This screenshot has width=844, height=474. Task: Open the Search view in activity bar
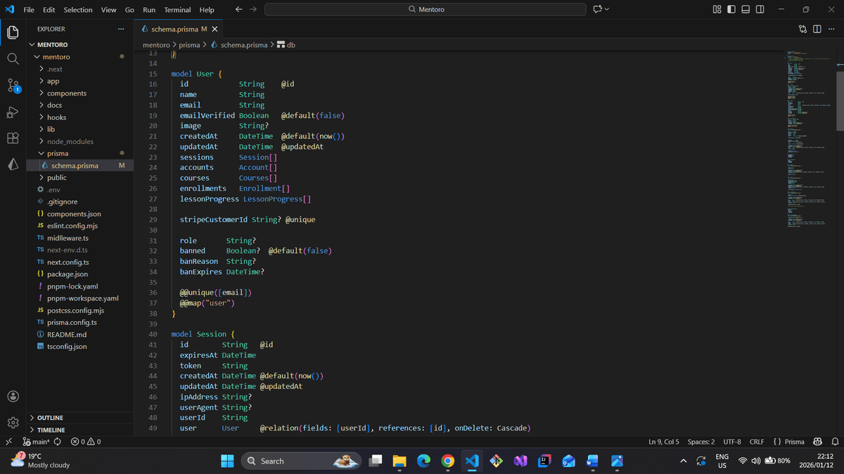(x=13, y=59)
